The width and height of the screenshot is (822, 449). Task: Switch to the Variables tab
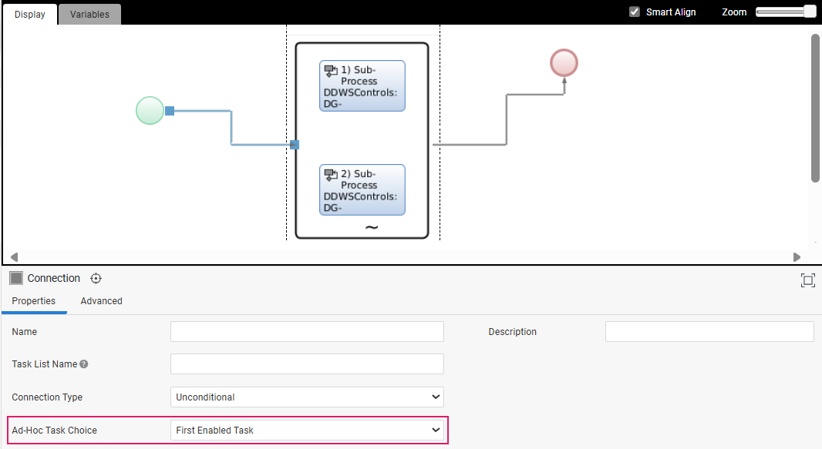(89, 15)
